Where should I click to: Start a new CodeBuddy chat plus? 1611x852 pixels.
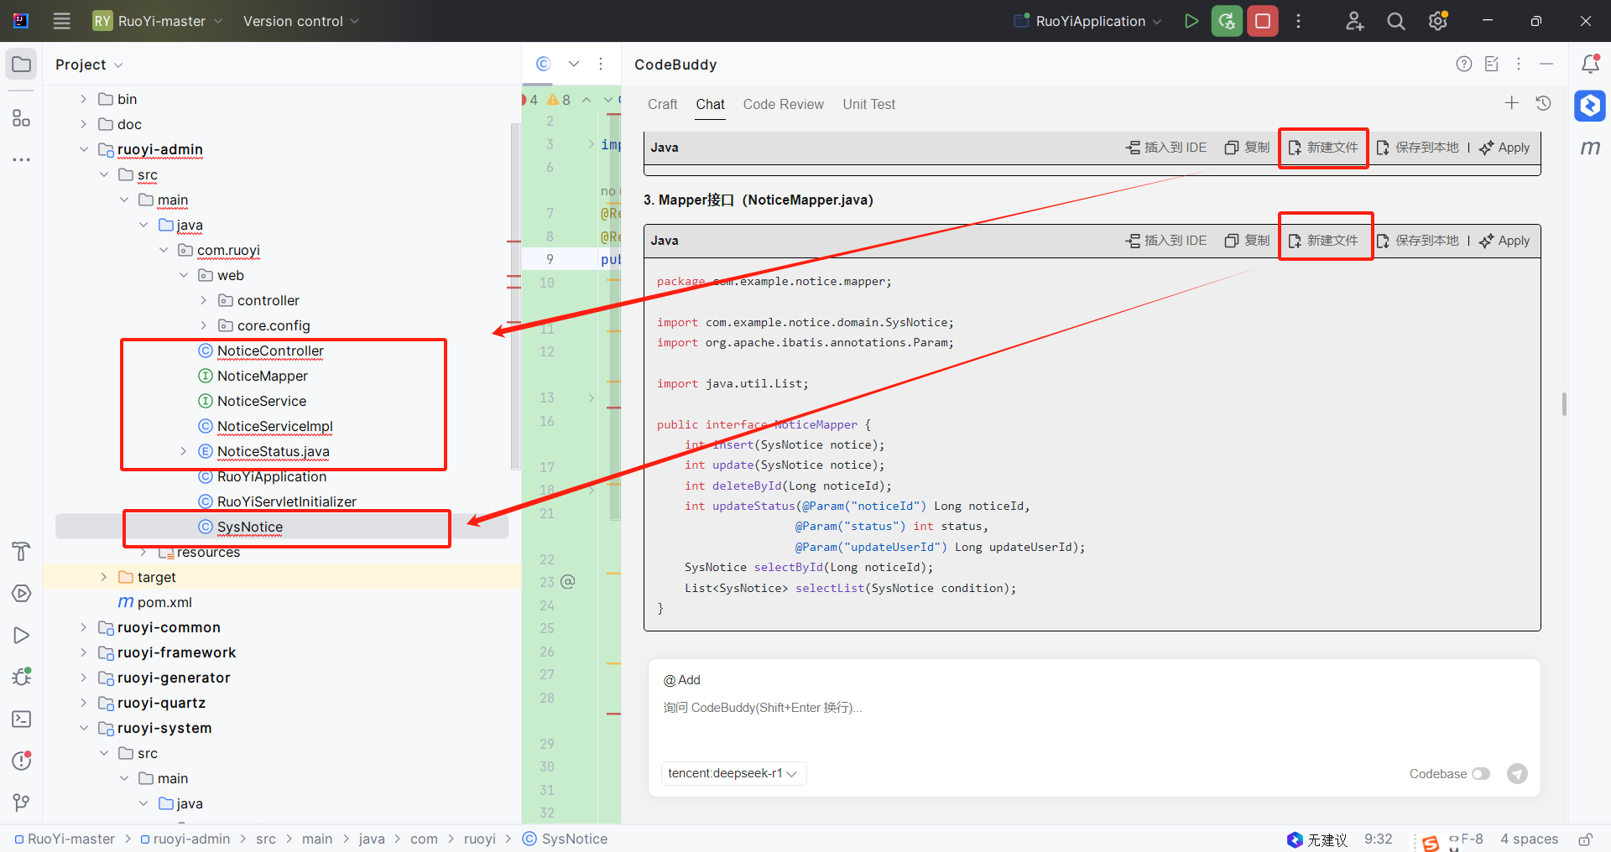1512,102
